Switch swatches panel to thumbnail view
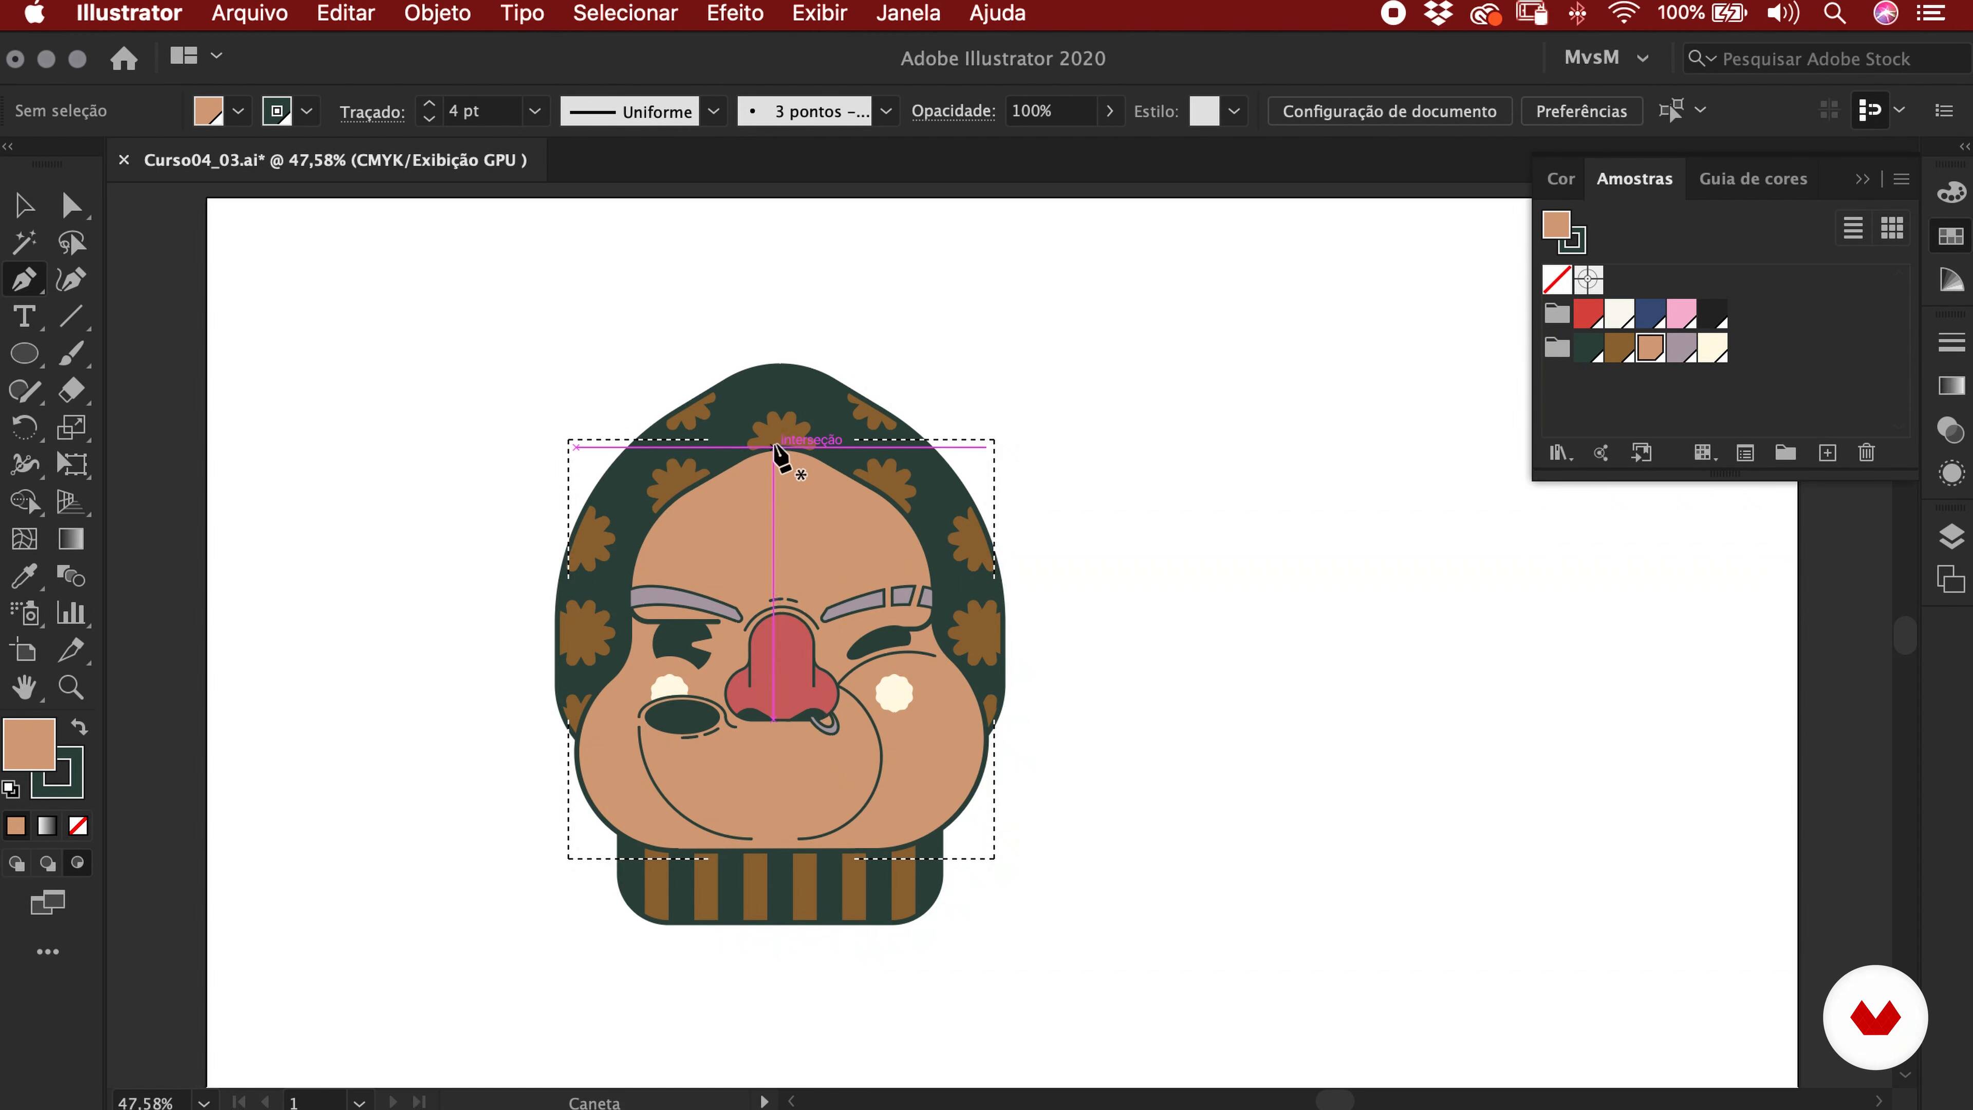1973x1110 pixels. (x=1892, y=228)
